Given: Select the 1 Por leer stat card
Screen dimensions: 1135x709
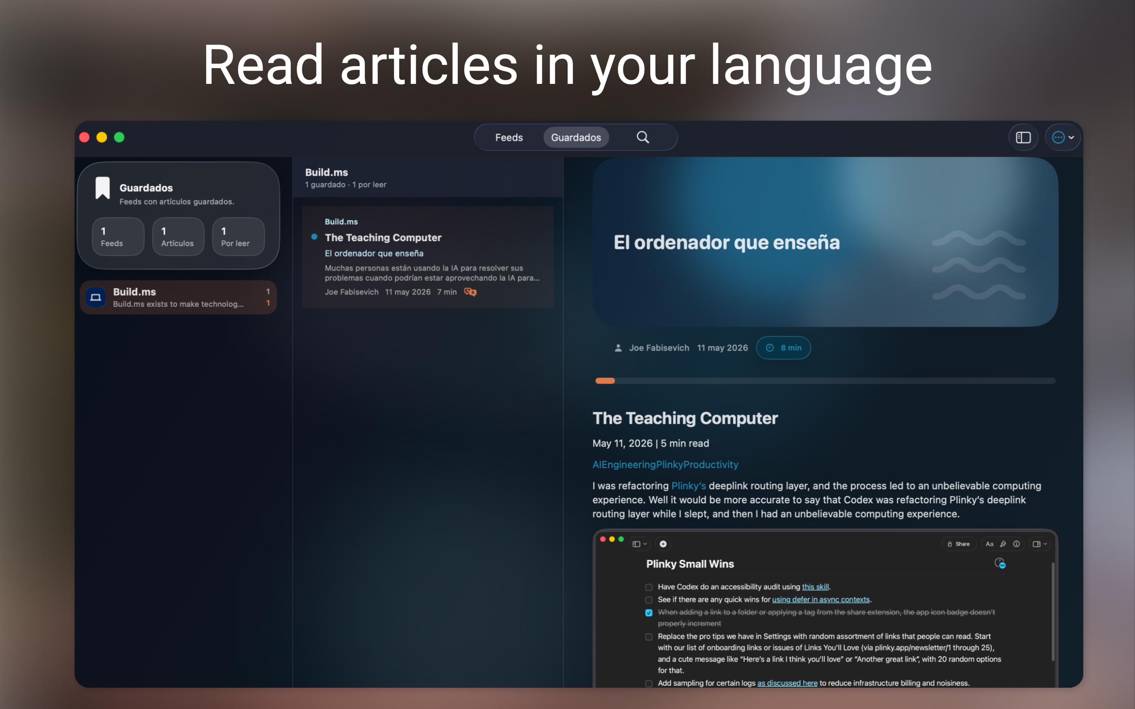Looking at the screenshot, I should click(x=238, y=236).
